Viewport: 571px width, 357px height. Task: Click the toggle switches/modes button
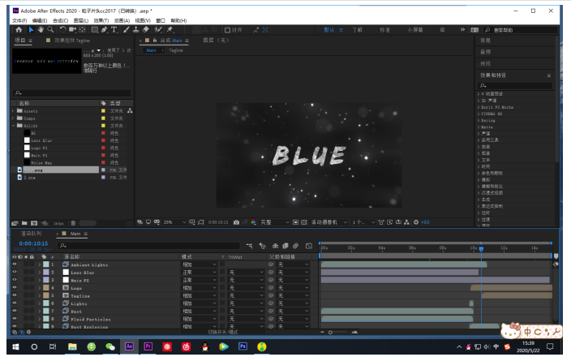(x=223, y=332)
